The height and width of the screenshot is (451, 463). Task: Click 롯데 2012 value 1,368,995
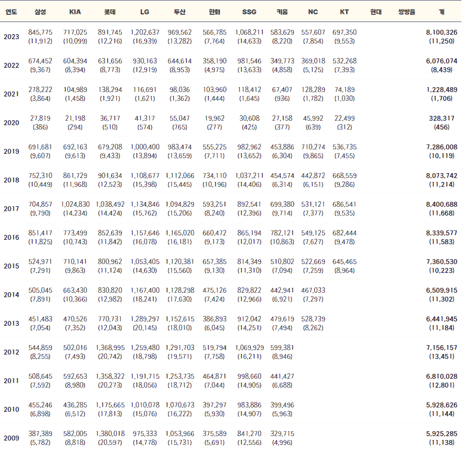click(x=110, y=348)
